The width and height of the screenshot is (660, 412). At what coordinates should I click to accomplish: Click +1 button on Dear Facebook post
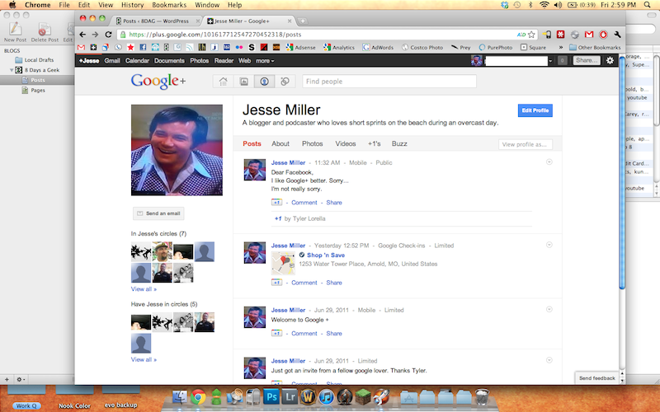[276, 202]
